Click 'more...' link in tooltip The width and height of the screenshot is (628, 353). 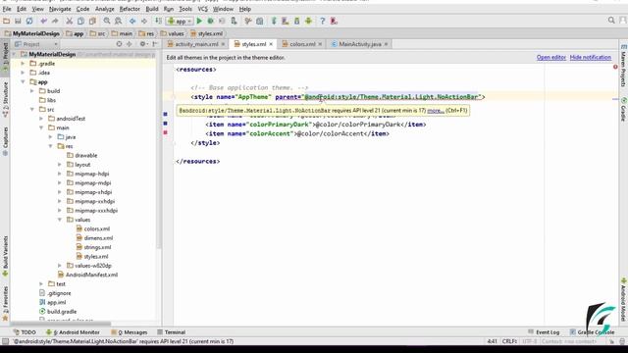436,110
